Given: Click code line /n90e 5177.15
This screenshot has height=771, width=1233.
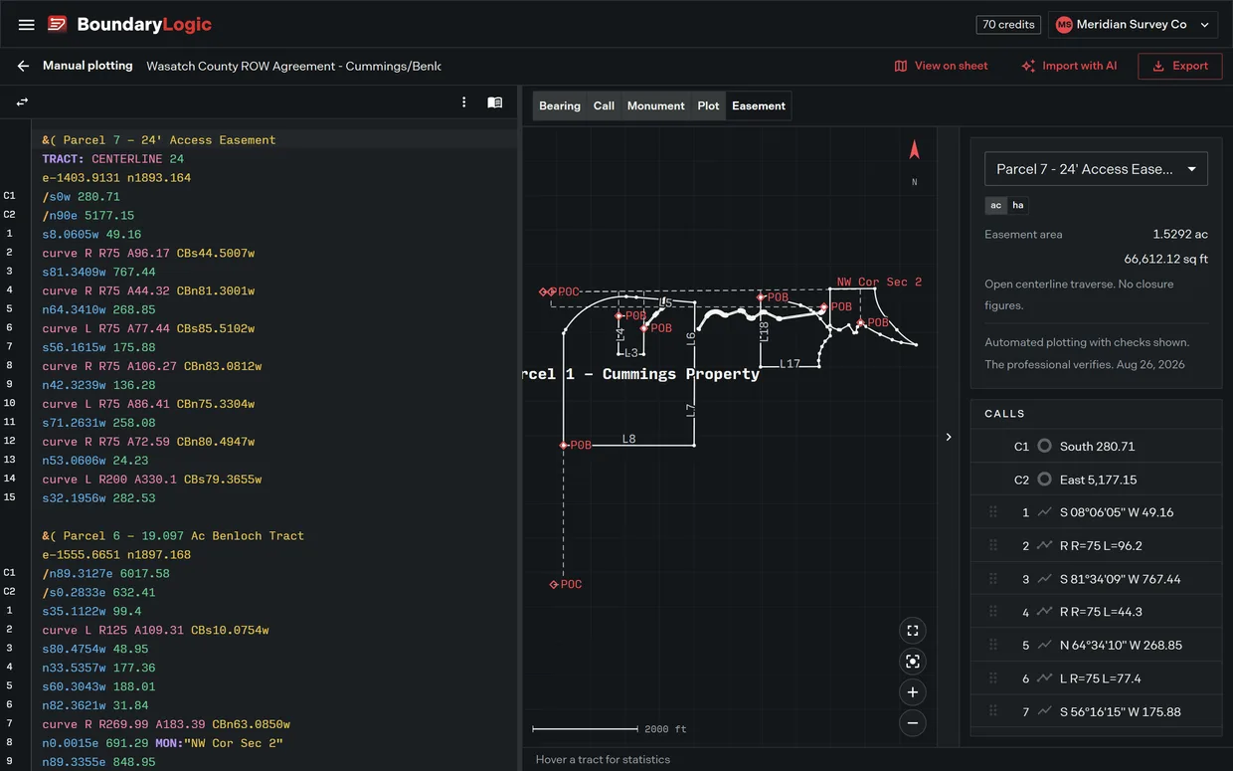Looking at the screenshot, I should [88, 215].
